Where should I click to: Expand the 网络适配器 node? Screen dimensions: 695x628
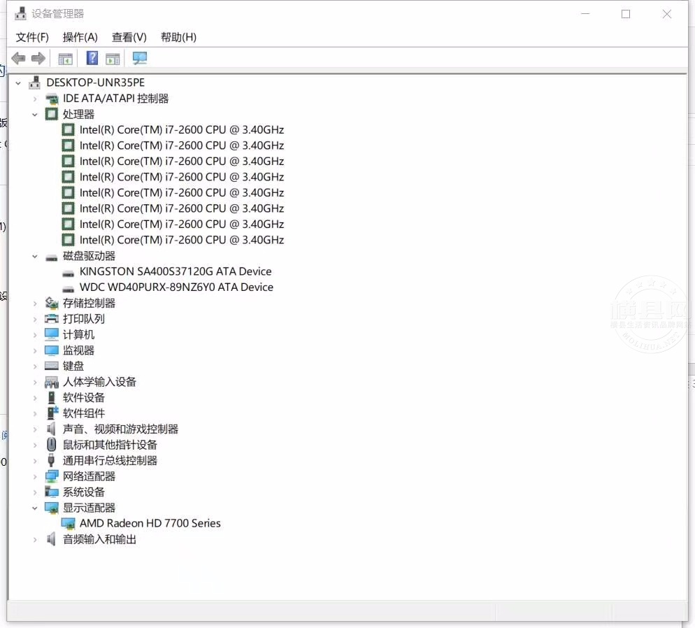34,477
